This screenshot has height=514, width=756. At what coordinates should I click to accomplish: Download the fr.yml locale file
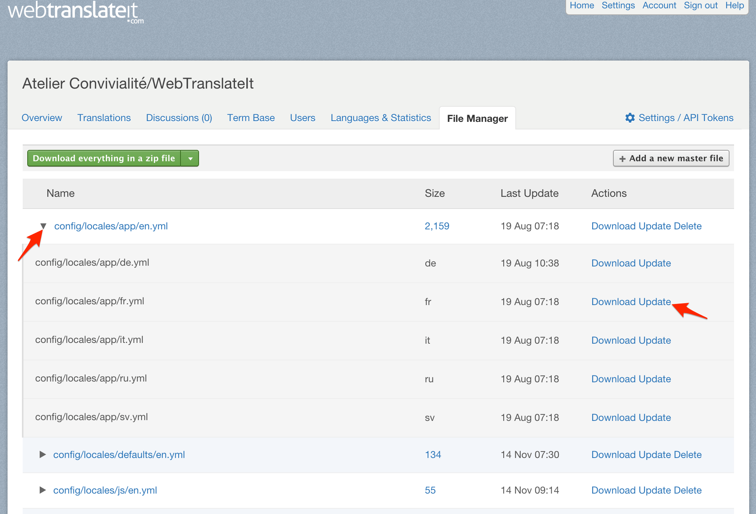click(613, 302)
